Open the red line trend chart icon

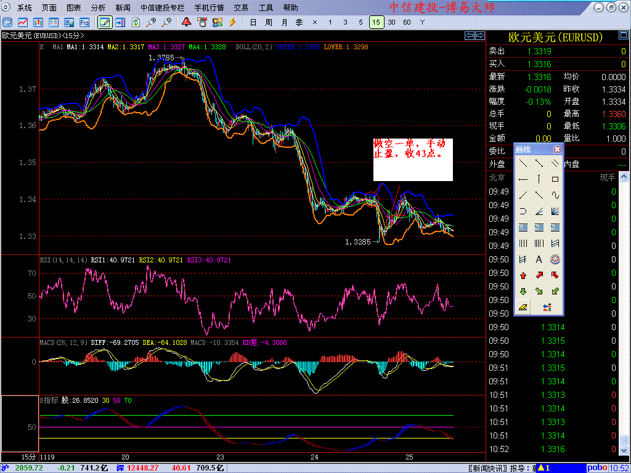point(23,22)
